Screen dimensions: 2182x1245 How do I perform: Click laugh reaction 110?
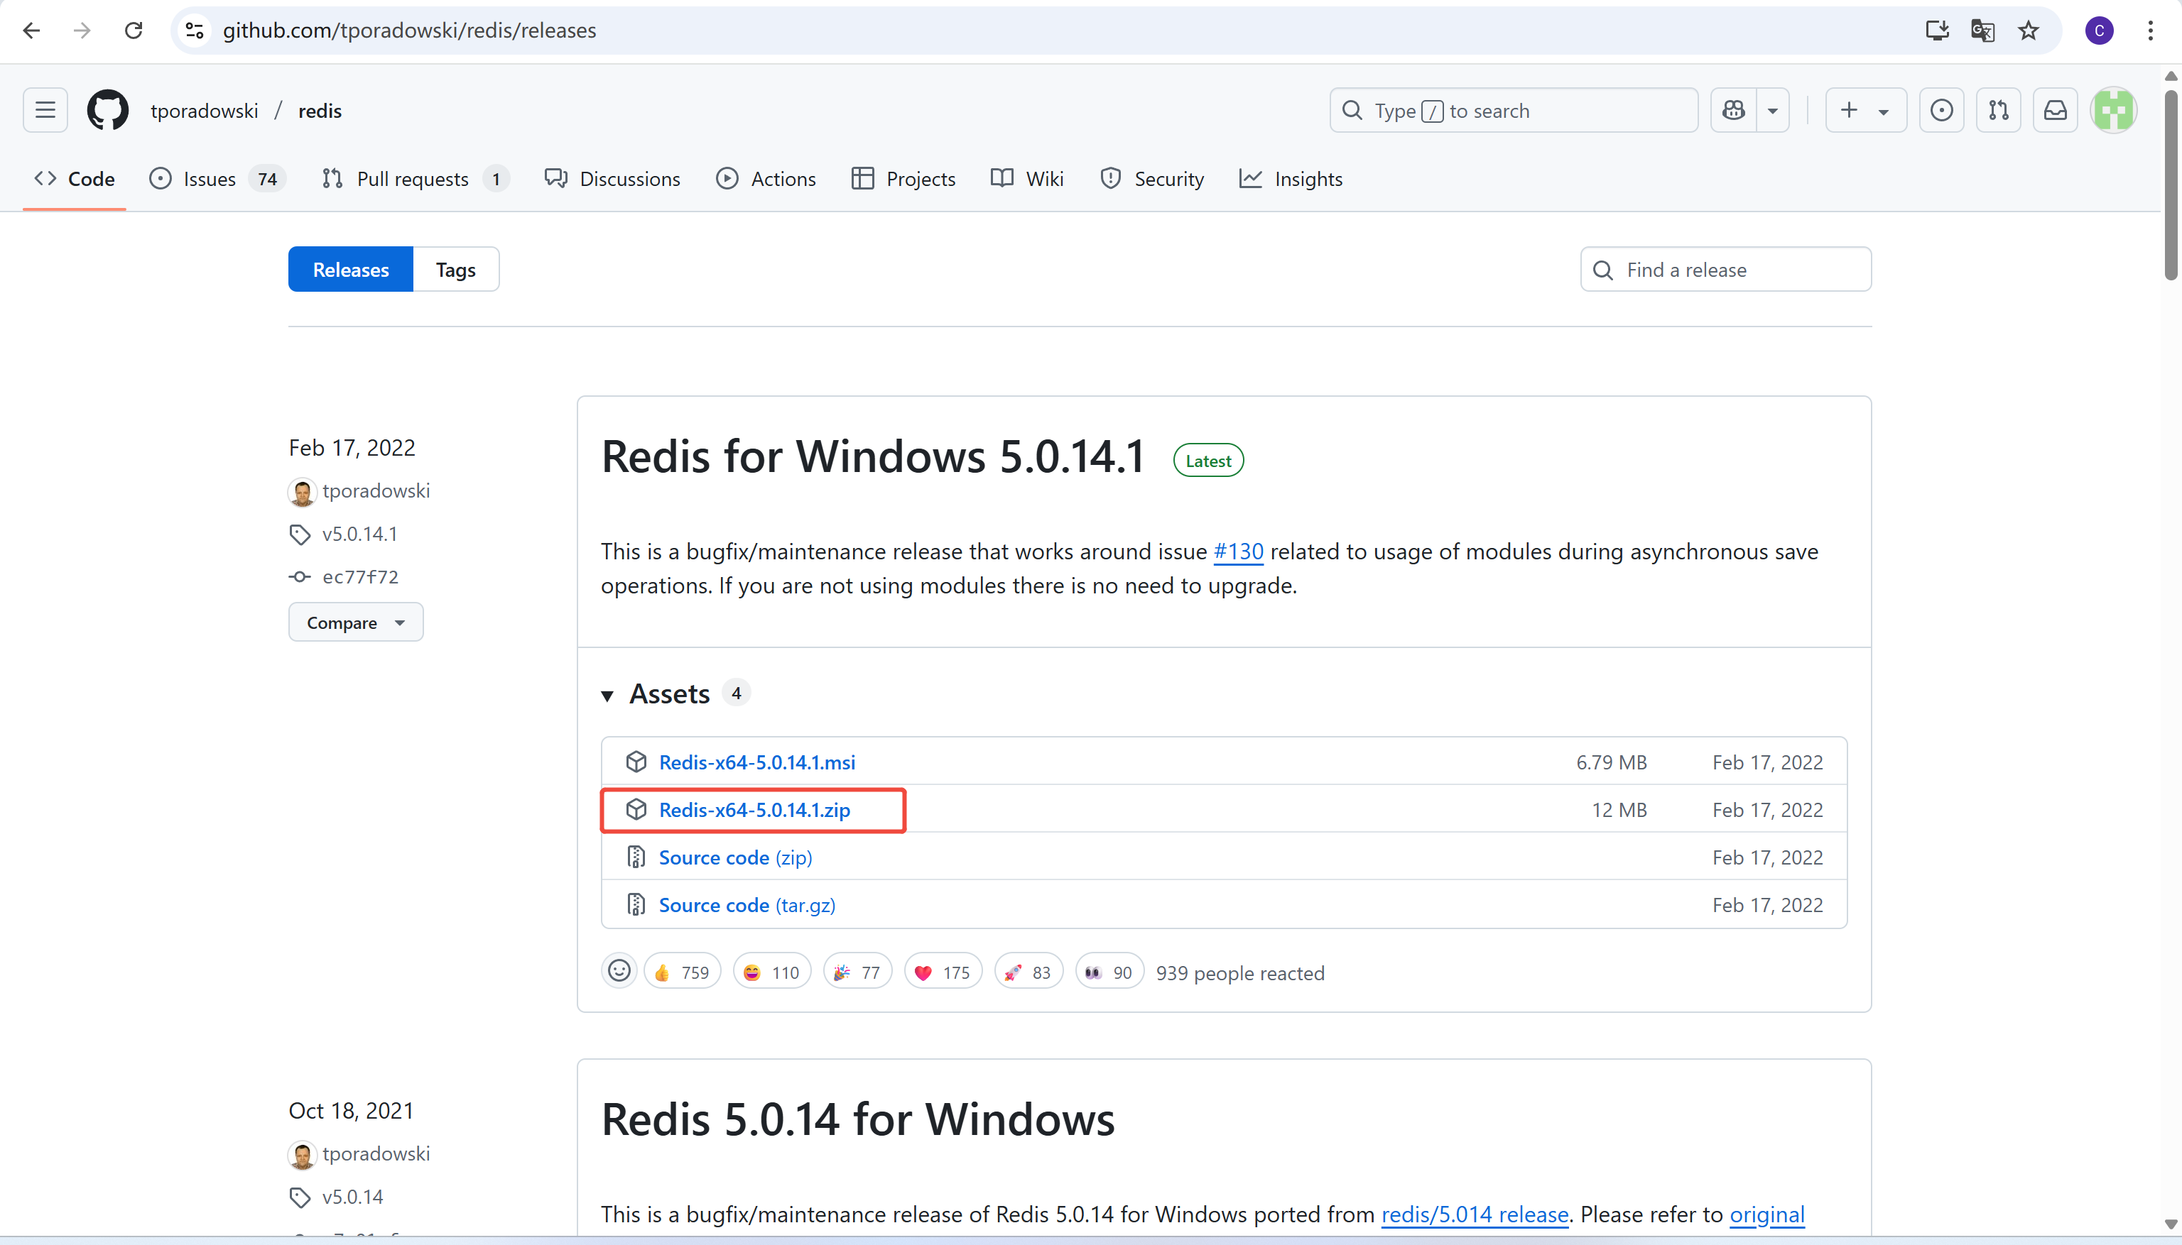pos(772,972)
